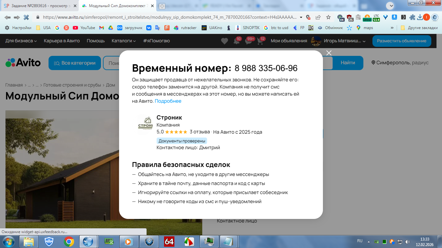Open the загрузчик bookmark
Viewport: 442px width, 248px height.
pos(130,28)
